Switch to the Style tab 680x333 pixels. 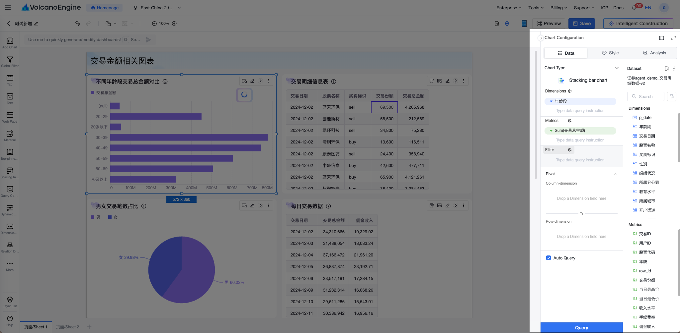[x=610, y=53]
